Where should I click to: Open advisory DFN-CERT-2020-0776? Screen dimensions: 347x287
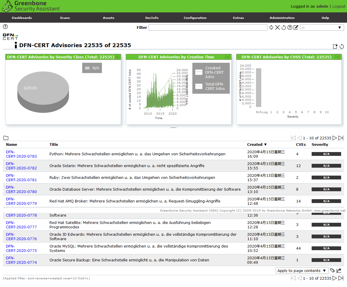(21, 237)
